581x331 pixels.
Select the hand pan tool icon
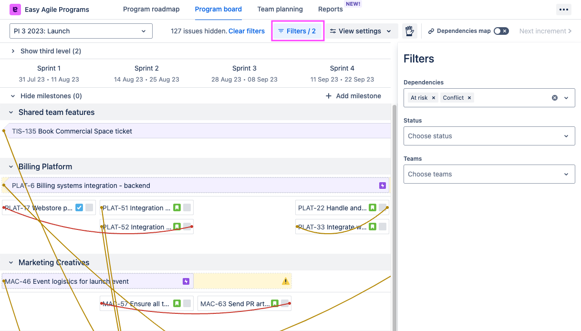click(x=409, y=31)
